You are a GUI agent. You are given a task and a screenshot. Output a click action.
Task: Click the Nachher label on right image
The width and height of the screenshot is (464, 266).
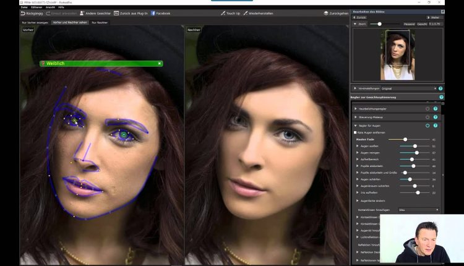194,30
